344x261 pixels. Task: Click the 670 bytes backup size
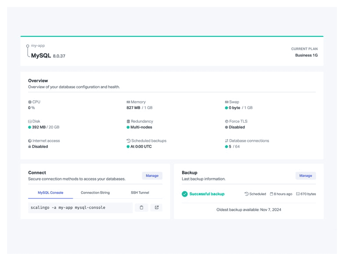tap(308, 194)
